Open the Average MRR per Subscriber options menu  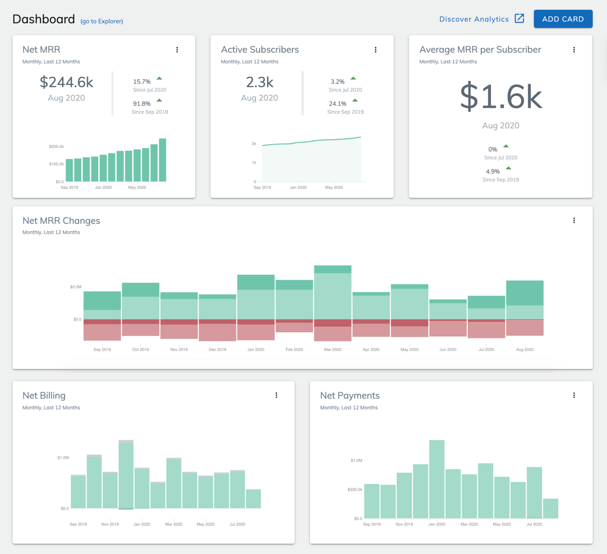click(x=574, y=50)
